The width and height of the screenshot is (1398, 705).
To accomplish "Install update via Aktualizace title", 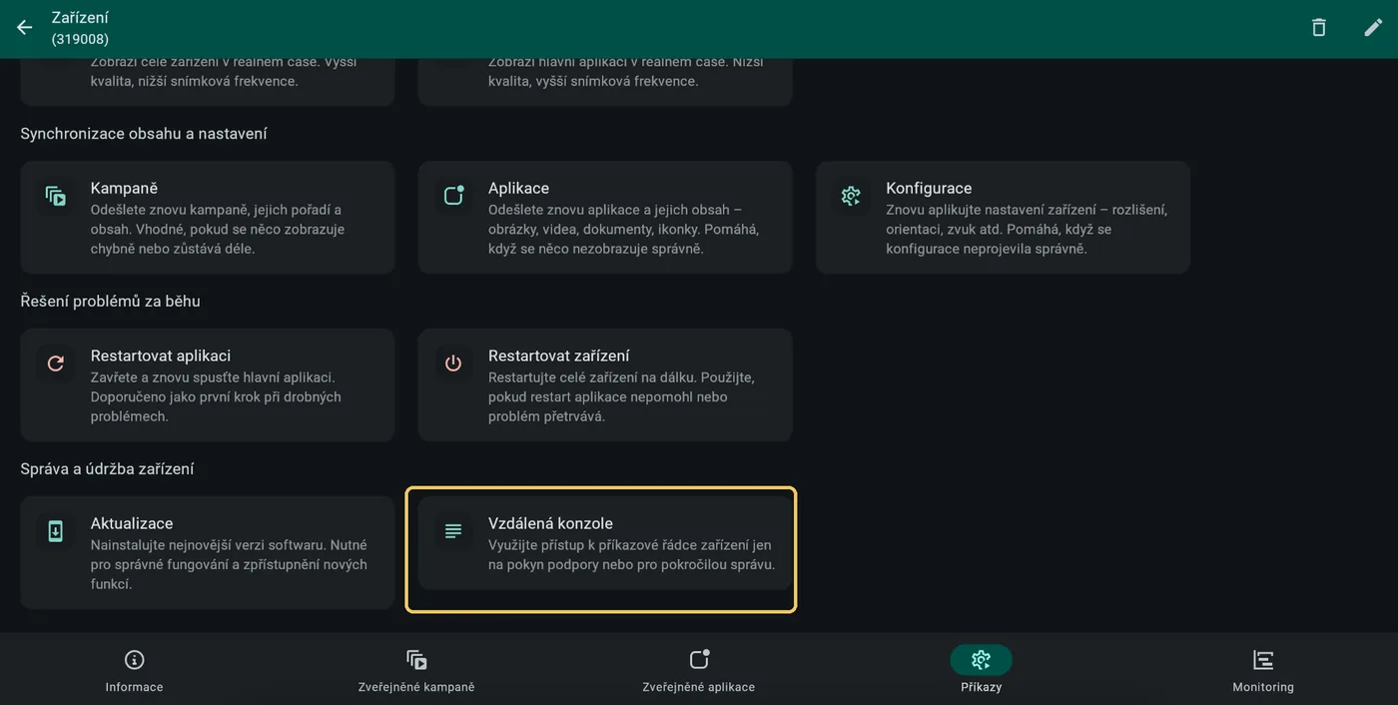I will point(132,523).
